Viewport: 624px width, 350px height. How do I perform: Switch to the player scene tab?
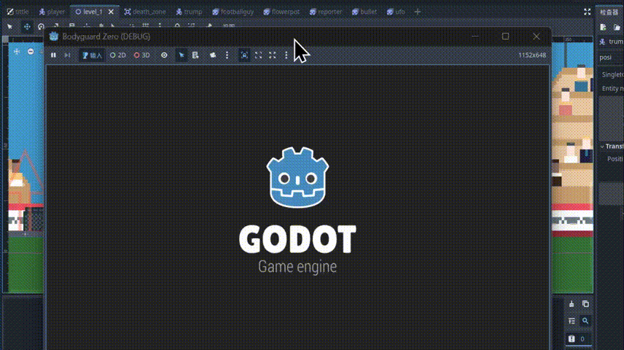tap(52, 12)
